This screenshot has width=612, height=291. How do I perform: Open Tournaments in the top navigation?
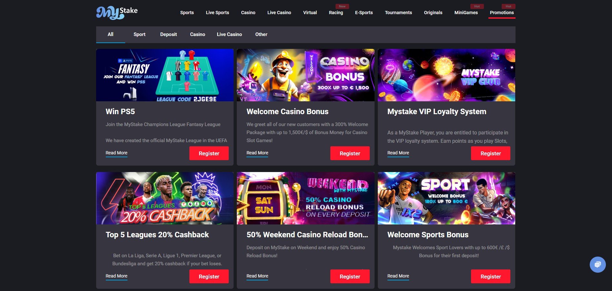tap(398, 13)
